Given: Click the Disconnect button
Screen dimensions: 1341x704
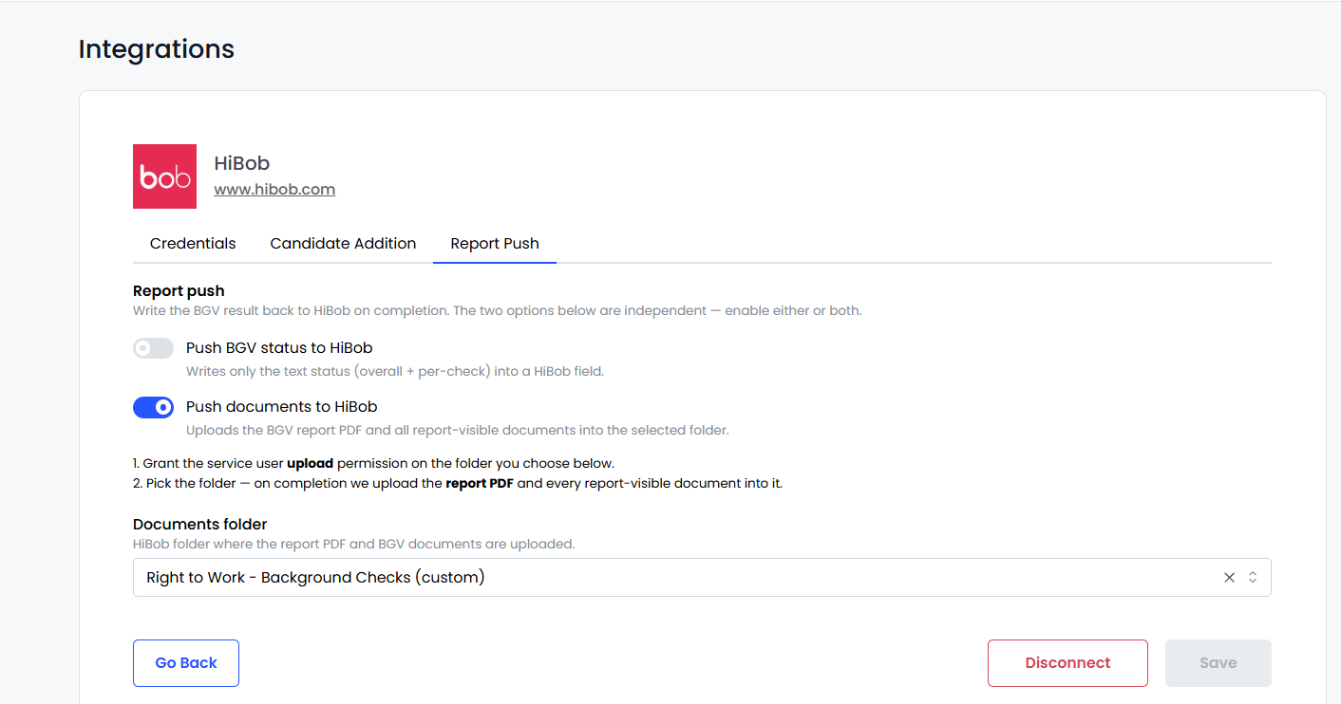Looking at the screenshot, I should [x=1067, y=663].
